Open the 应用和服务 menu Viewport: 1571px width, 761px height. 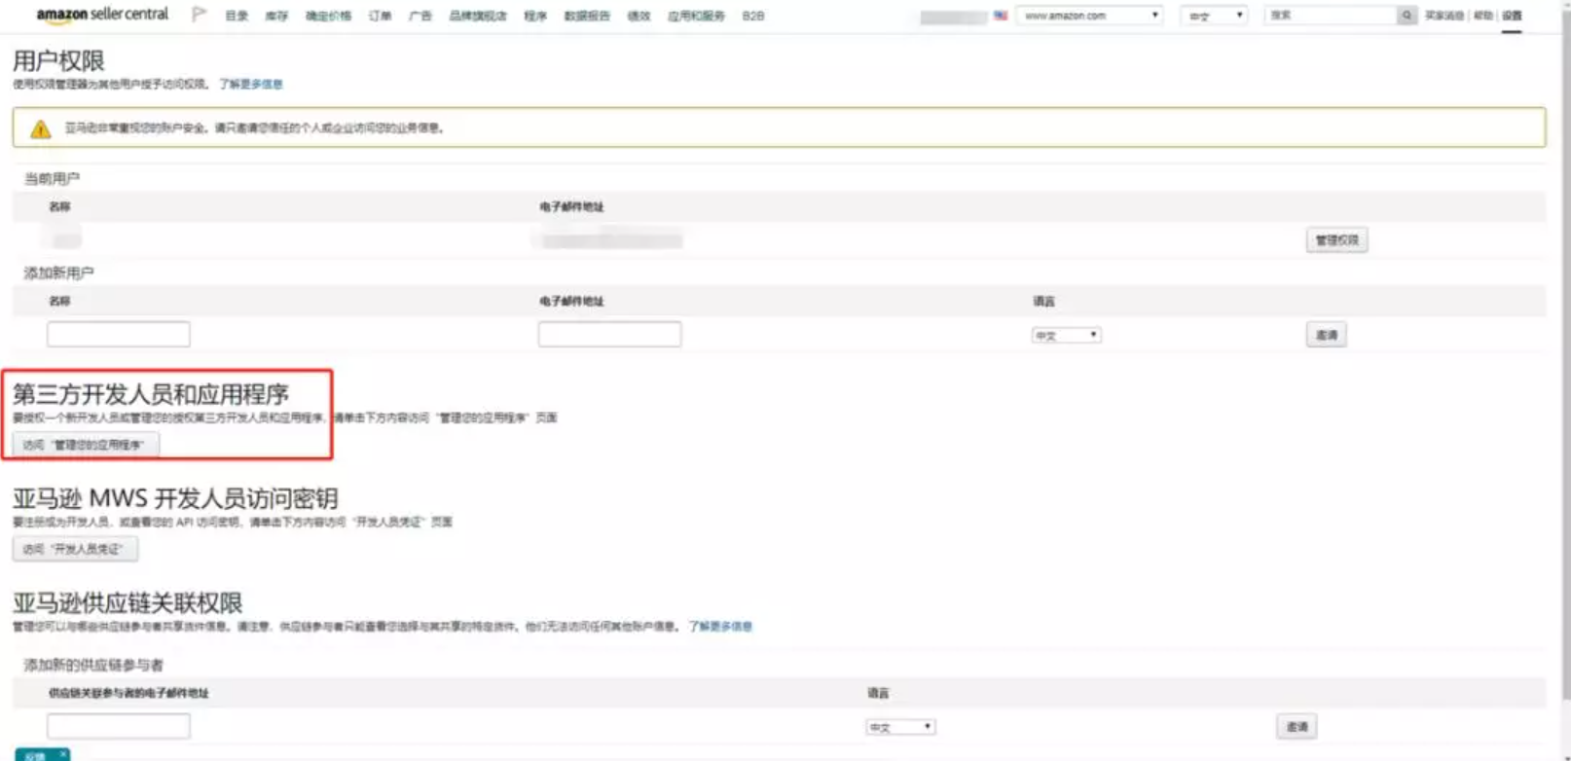(696, 17)
